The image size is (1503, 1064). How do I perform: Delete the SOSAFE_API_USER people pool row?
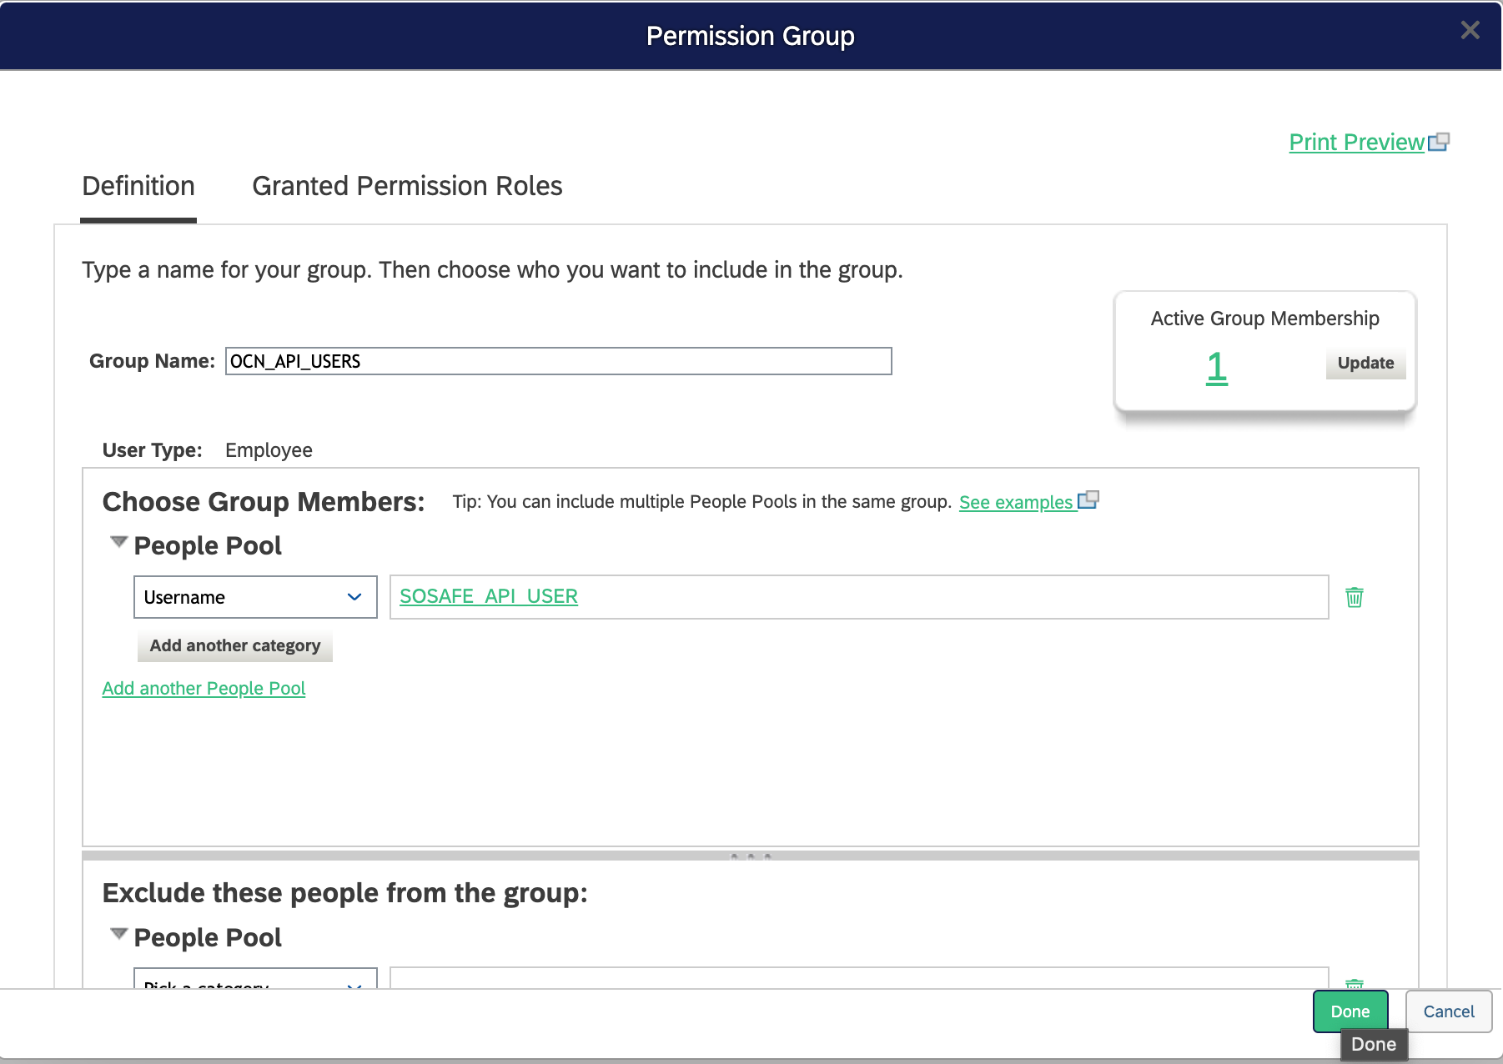click(x=1354, y=597)
